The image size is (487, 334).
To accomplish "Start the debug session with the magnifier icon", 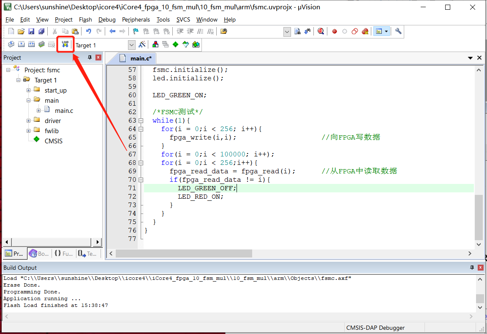I will (321, 31).
